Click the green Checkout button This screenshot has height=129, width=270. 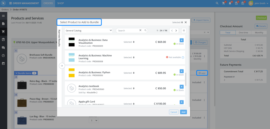(261, 18)
